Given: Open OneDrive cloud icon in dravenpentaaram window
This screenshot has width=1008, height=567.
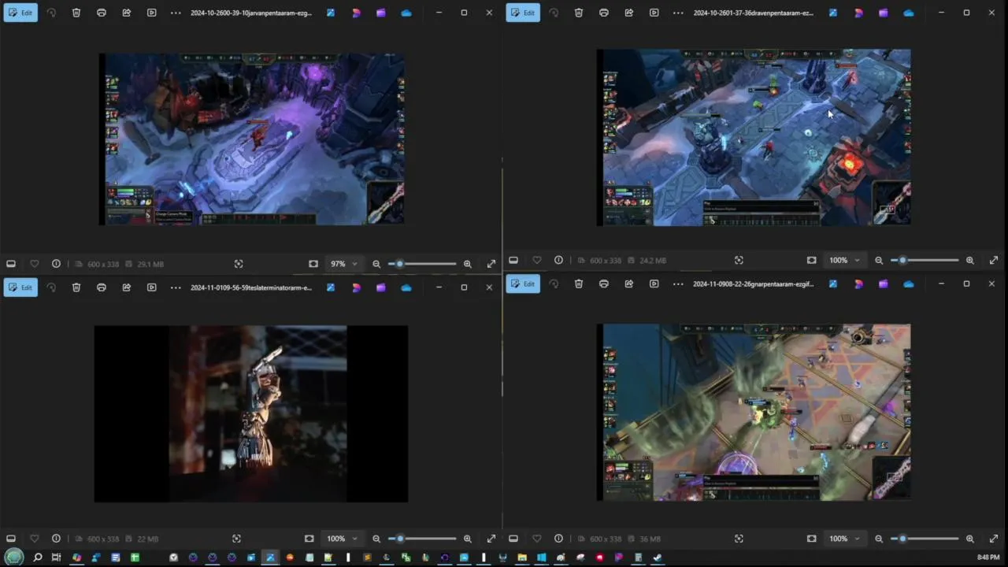Looking at the screenshot, I should (x=909, y=13).
